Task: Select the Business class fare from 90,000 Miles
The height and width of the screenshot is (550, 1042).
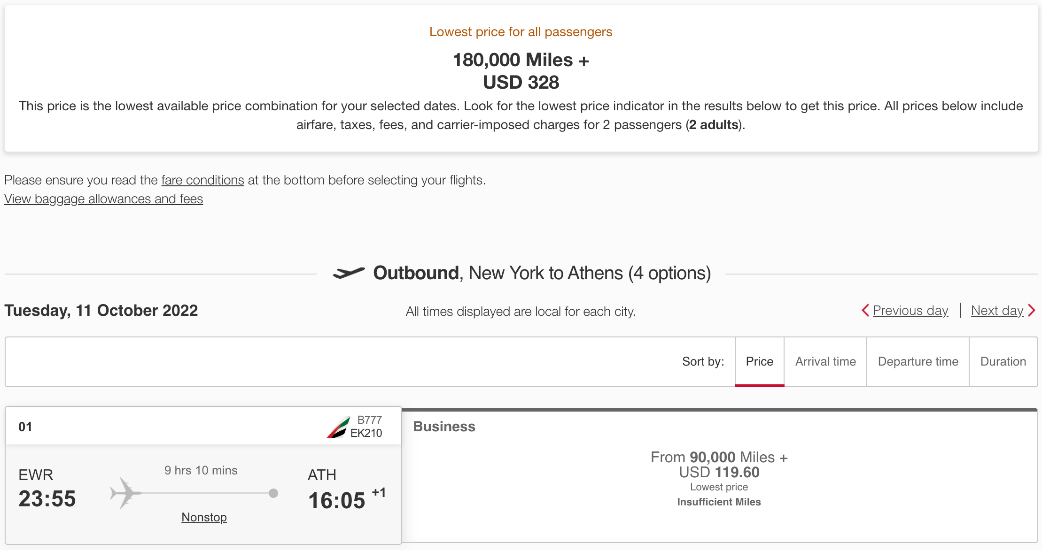Action: pos(718,465)
